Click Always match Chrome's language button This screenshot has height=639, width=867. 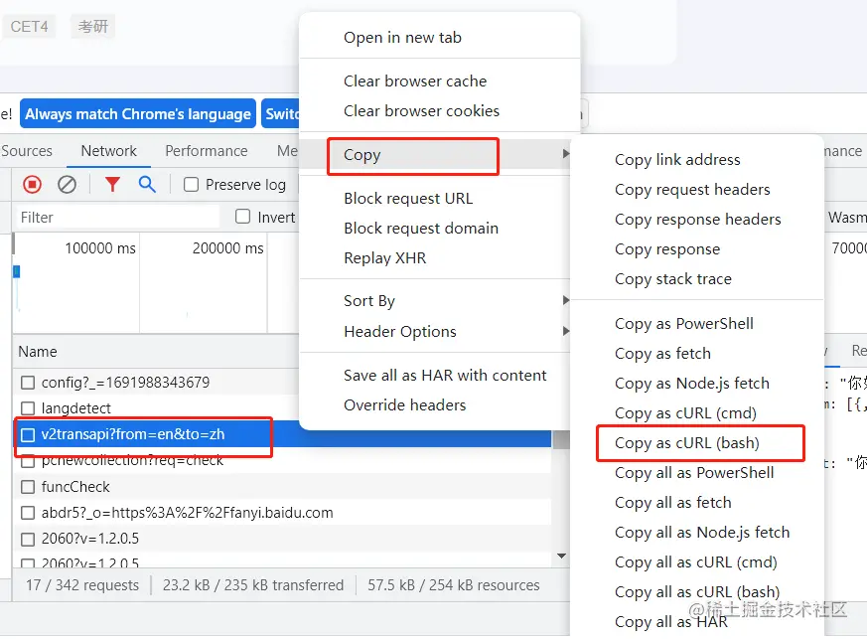pos(138,113)
